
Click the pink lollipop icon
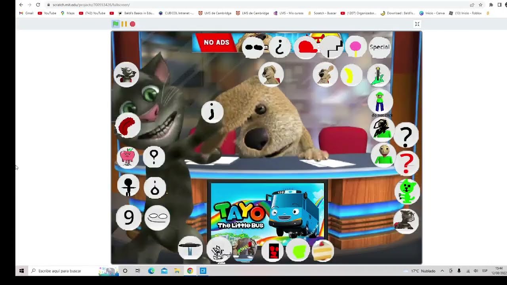355,47
